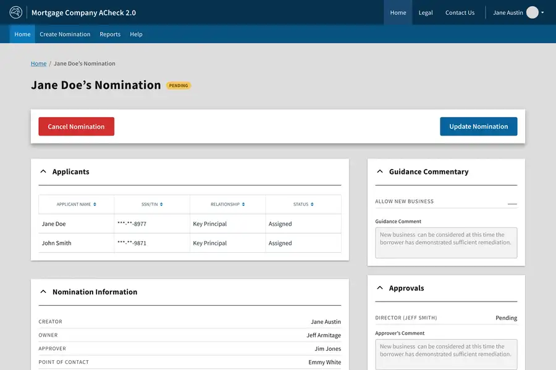Click Jane Austin's avatar circle
Image resolution: width=556 pixels, height=370 pixels.
click(533, 12)
